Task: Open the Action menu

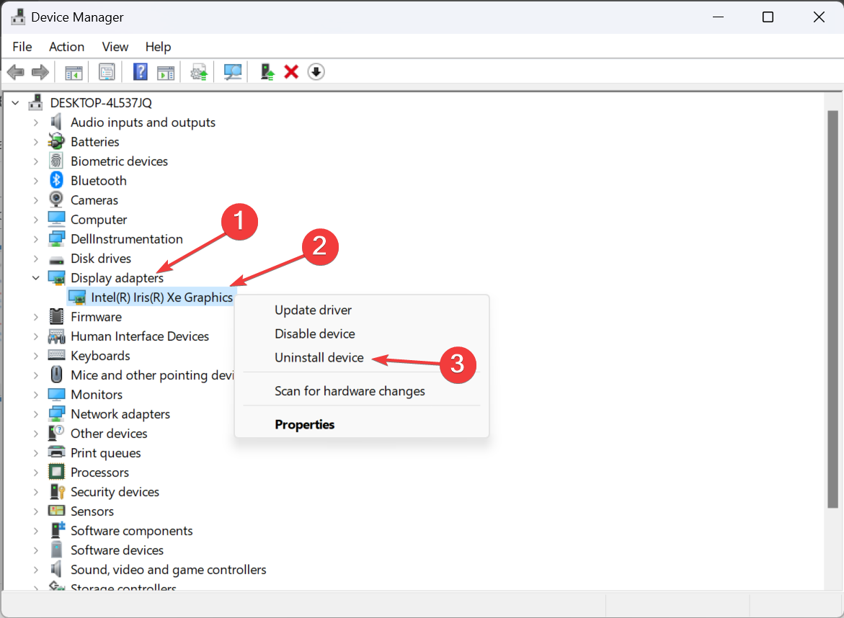Action: 67,47
